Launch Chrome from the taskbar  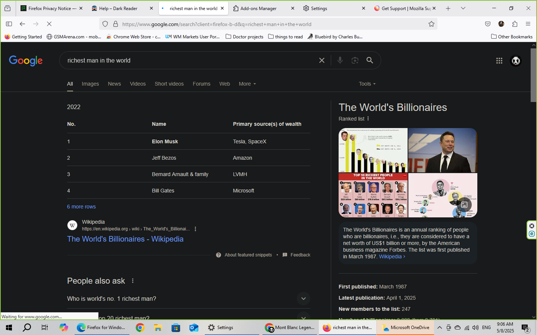pyautogui.click(x=140, y=328)
